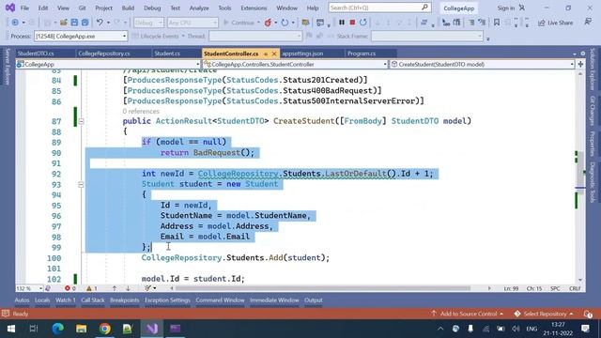
Task: Open the Process CollegeApp.exe dropdown
Action: click(81, 36)
